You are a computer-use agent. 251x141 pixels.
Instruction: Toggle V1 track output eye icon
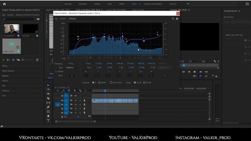(x=76, y=96)
